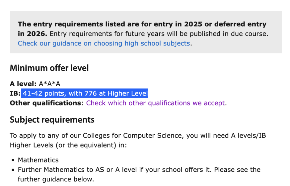Click the square bullet marker beside Mathematics
The image size is (290, 186).
click(x=13, y=160)
